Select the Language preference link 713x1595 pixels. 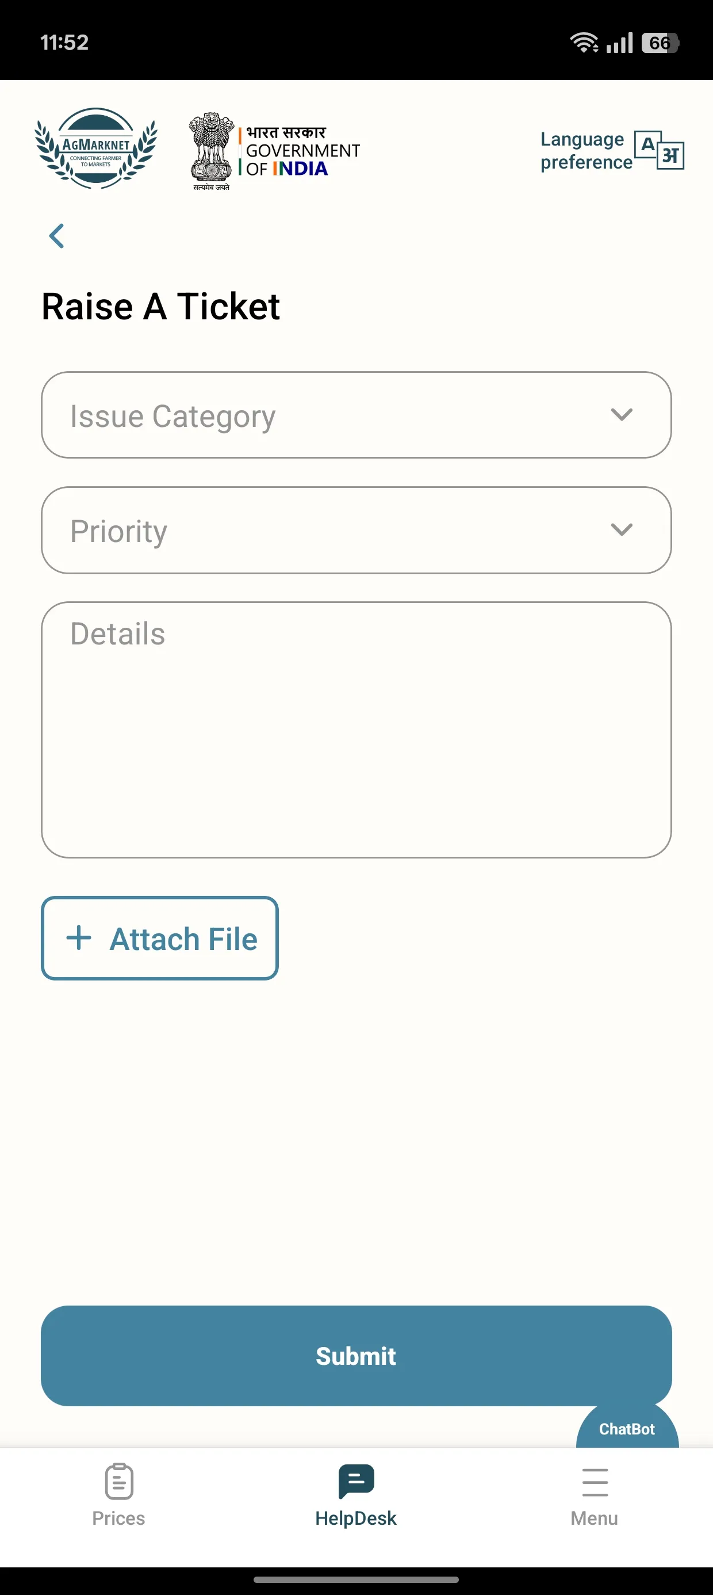[585, 150]
